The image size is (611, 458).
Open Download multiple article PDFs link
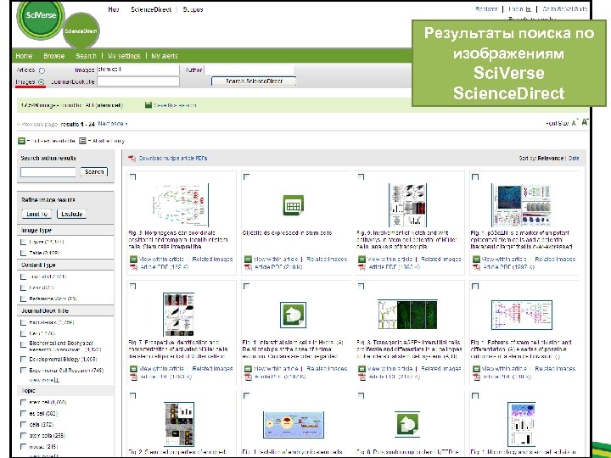pos(173,158)
